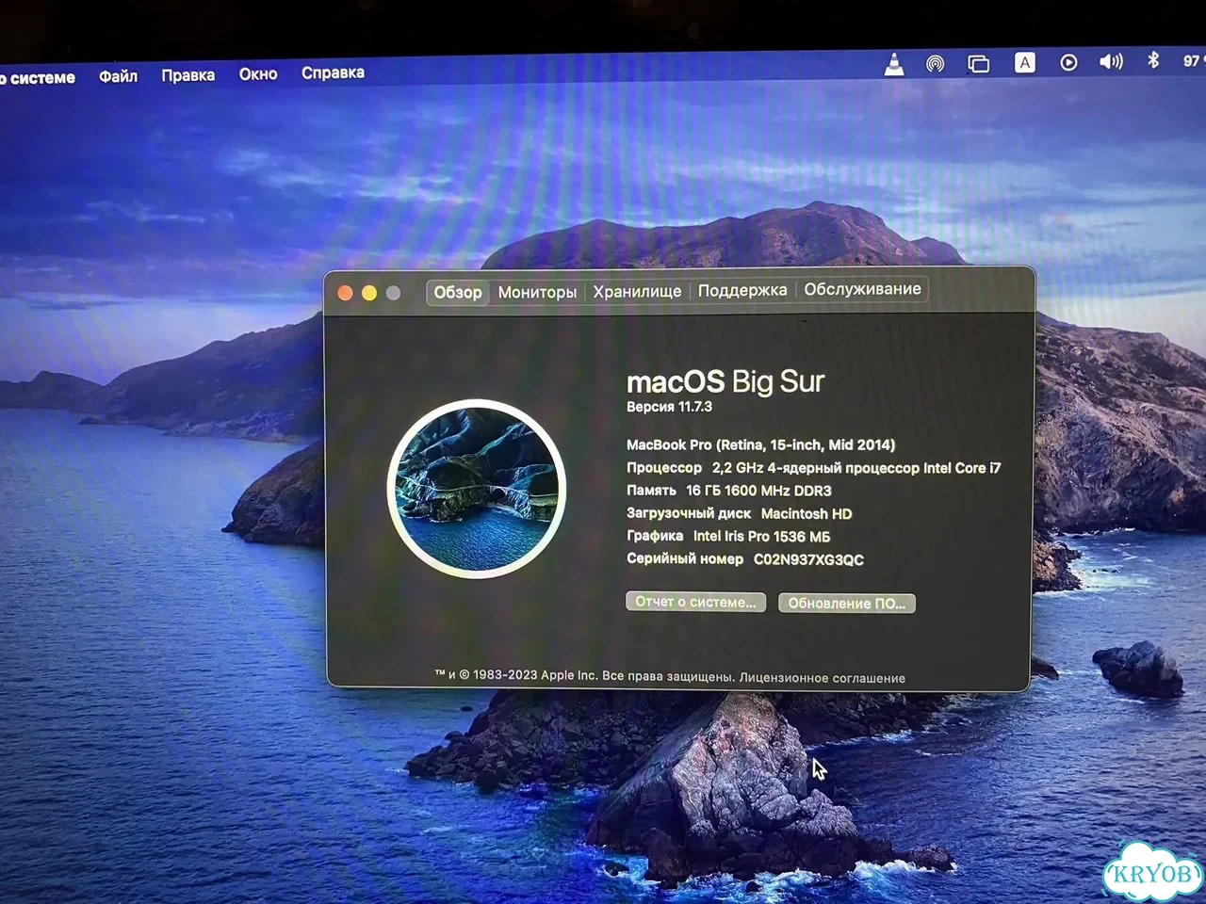Viewport: 1206px width, 904px height.
Task: Click the 'Серийный номер' label
Action: click(685, 558)
